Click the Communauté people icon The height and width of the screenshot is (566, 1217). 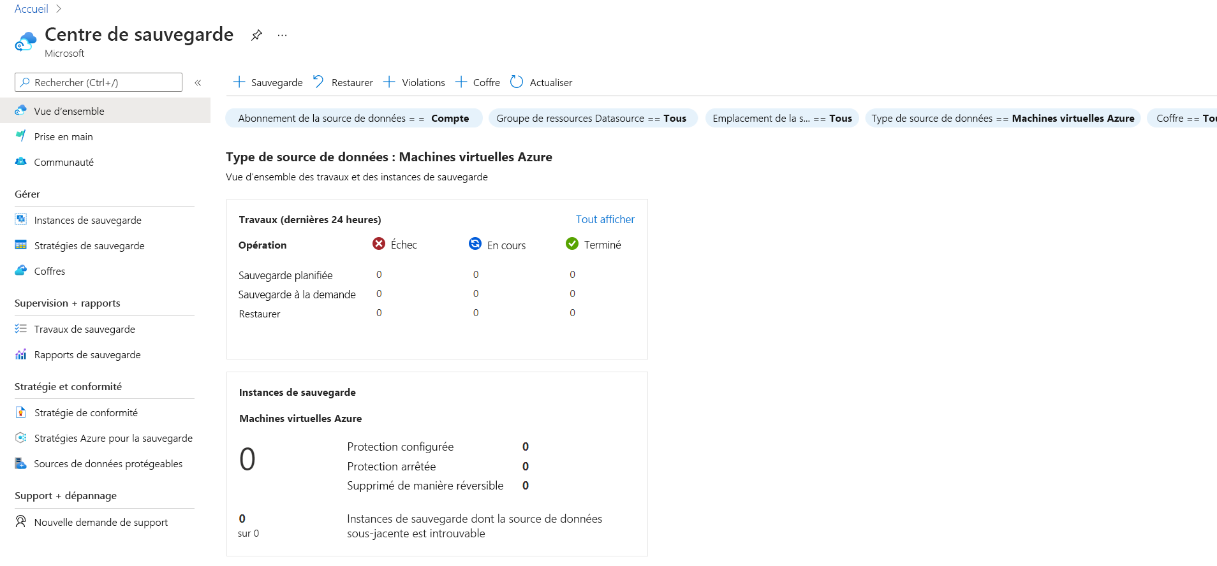(x=21, y=161)
